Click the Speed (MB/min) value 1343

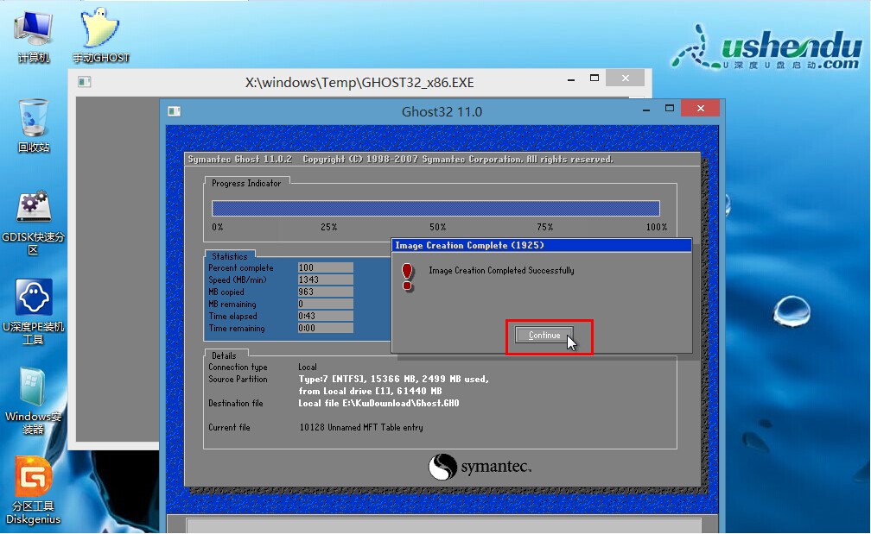[x=326, y=280]
